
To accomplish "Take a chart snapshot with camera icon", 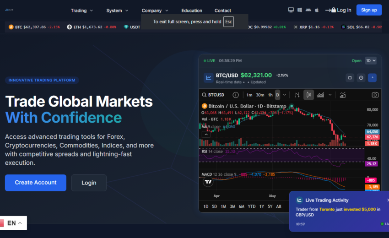I will pyautogui.click(x=375, y=95).
